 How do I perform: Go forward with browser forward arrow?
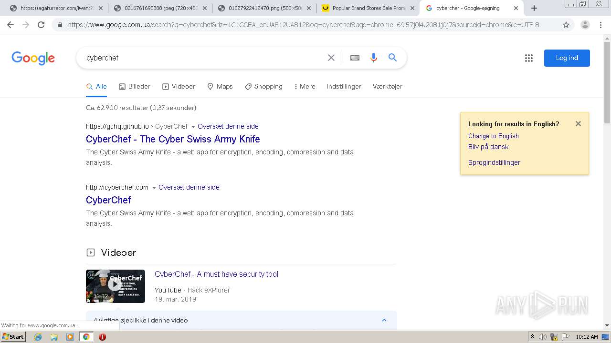(x=26, y=25)
